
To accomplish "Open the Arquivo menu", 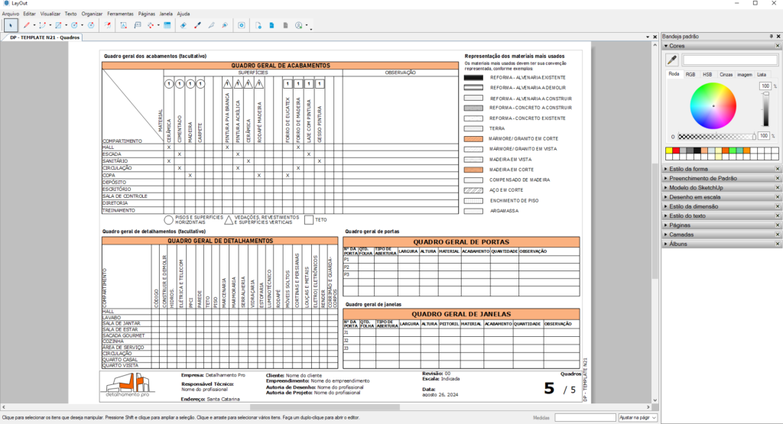I will tap(11, 14).
